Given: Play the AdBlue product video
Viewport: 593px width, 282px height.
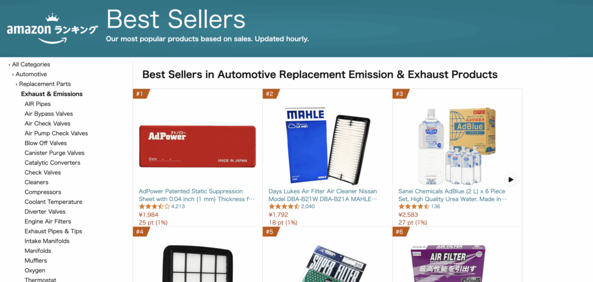Looking at the screenshot, I should 510,180.
